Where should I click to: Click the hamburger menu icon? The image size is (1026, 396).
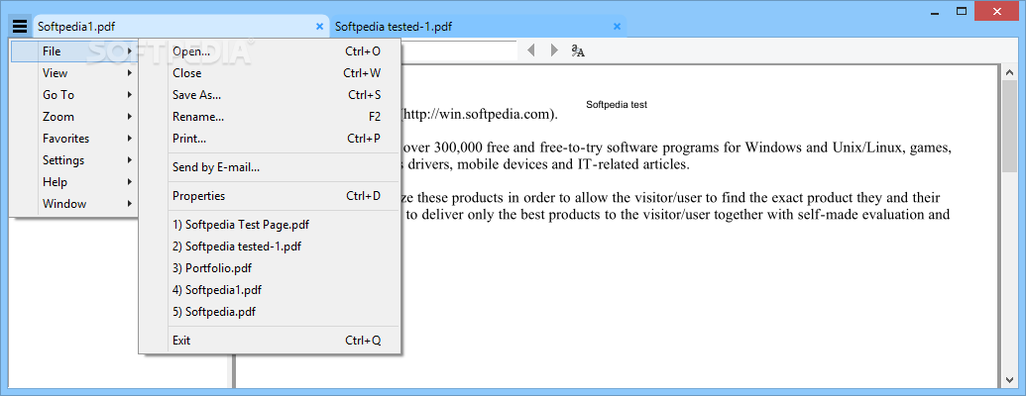click(x=20, y=27)
